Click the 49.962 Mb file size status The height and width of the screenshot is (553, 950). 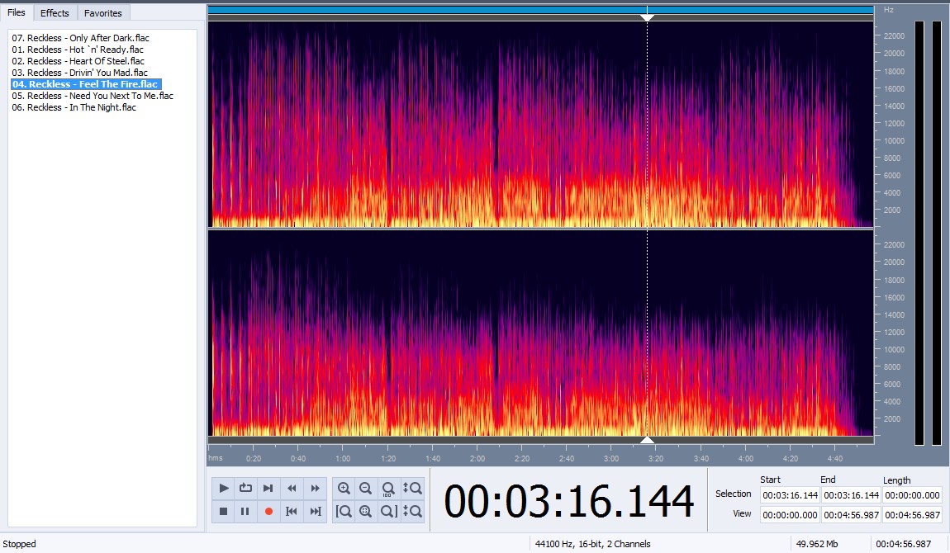(817, 544)
